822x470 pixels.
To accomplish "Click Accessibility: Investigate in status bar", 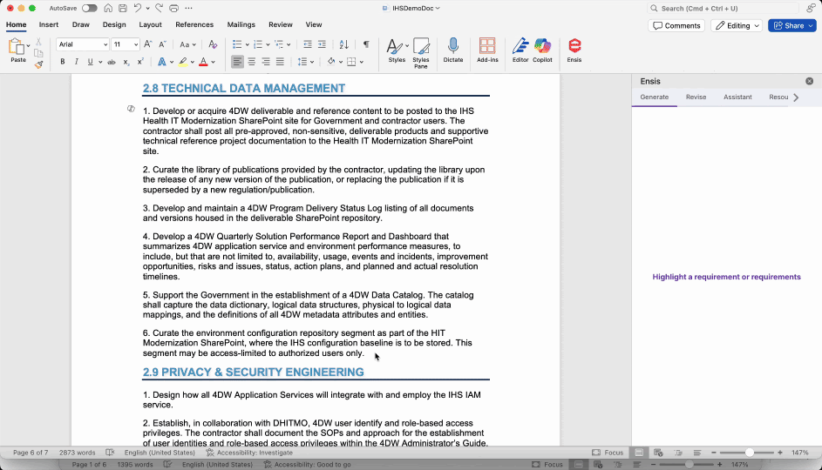I will 249,453.
